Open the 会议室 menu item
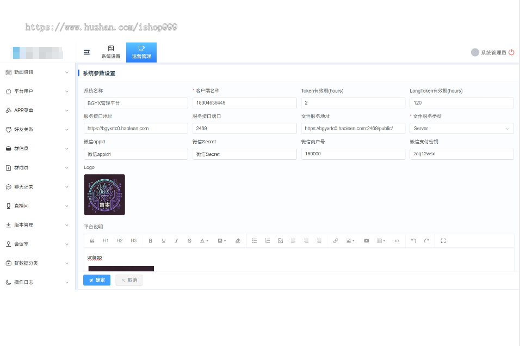 point(38,244)
